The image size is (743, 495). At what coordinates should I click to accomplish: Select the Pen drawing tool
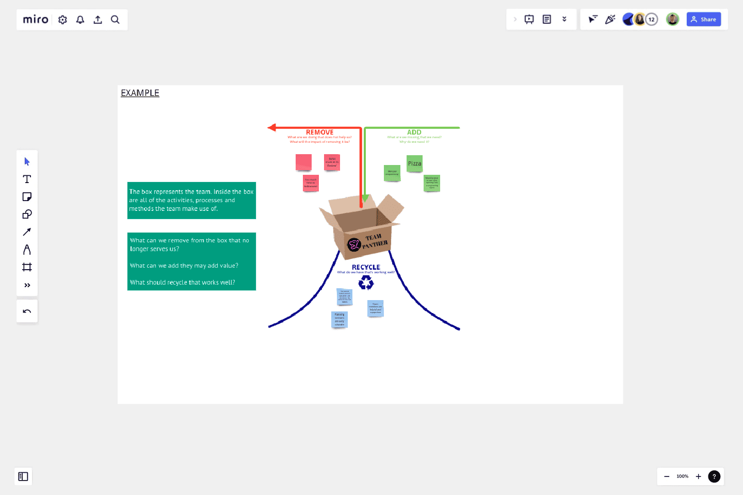[x=27, y=249]
